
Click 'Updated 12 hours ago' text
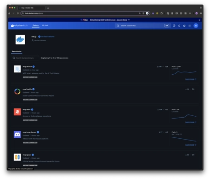click(31, 113)
